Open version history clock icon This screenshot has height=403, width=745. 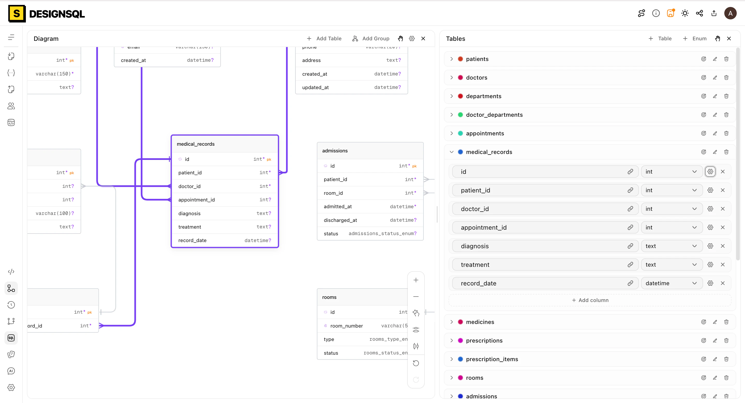click(x=11, y=305)
